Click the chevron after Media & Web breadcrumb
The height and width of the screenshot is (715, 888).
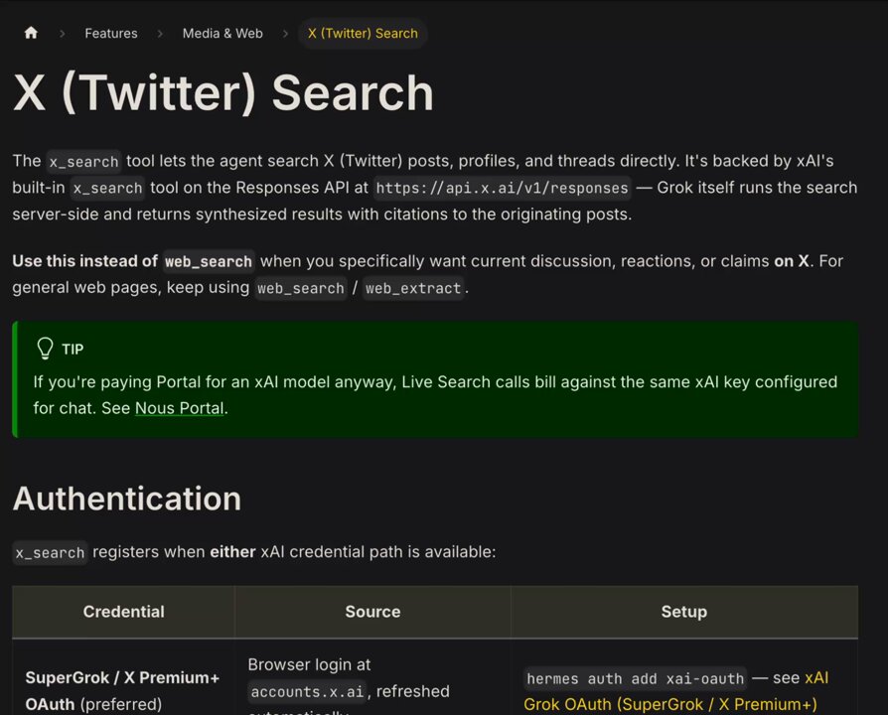[x=285, y=34]
